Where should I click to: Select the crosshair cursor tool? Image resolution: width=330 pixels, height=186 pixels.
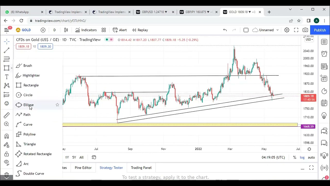click(x=7, y=41)
